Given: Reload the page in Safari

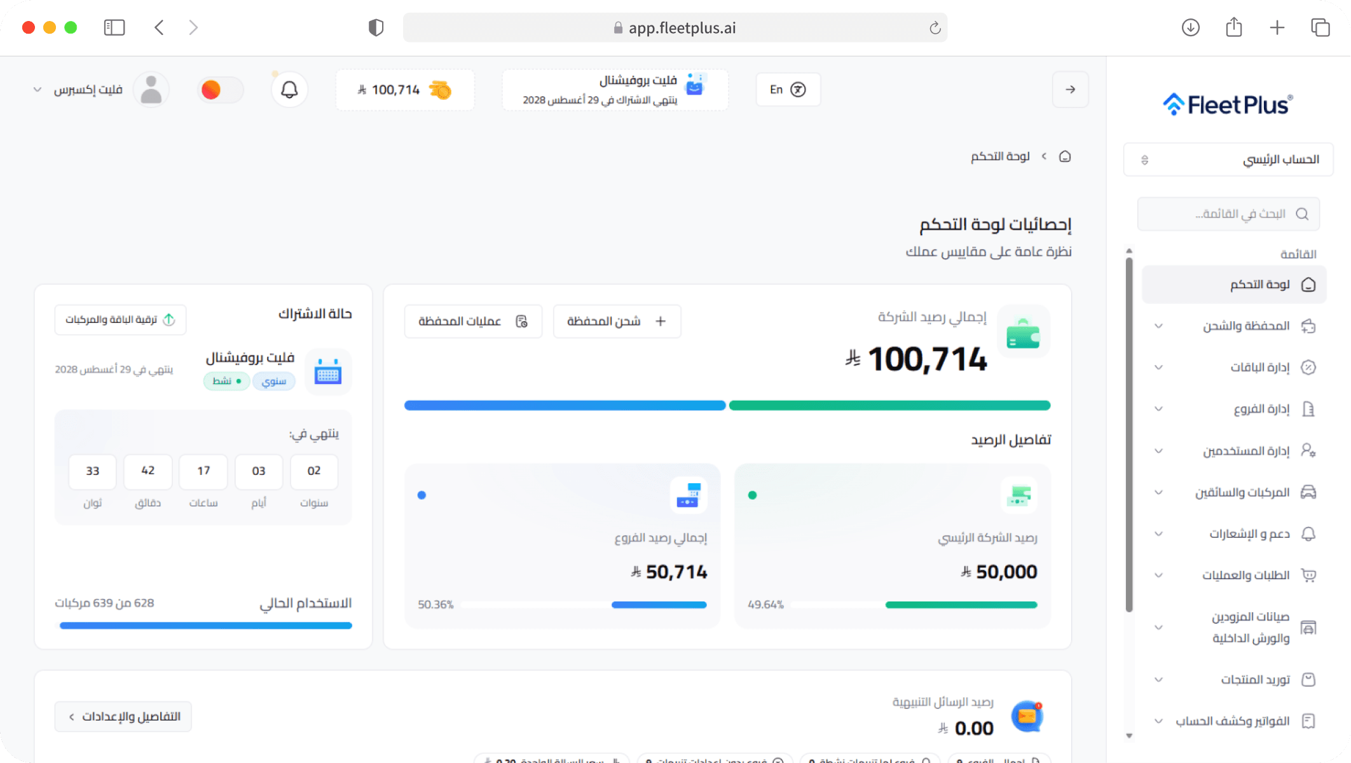Looking at the screenshot, I should click(935, 28).
